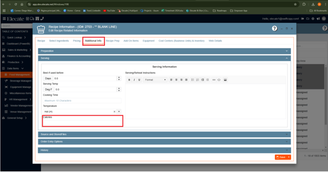Expand the History section
Viewport: 328px width, 172px height.
[164, 150]
